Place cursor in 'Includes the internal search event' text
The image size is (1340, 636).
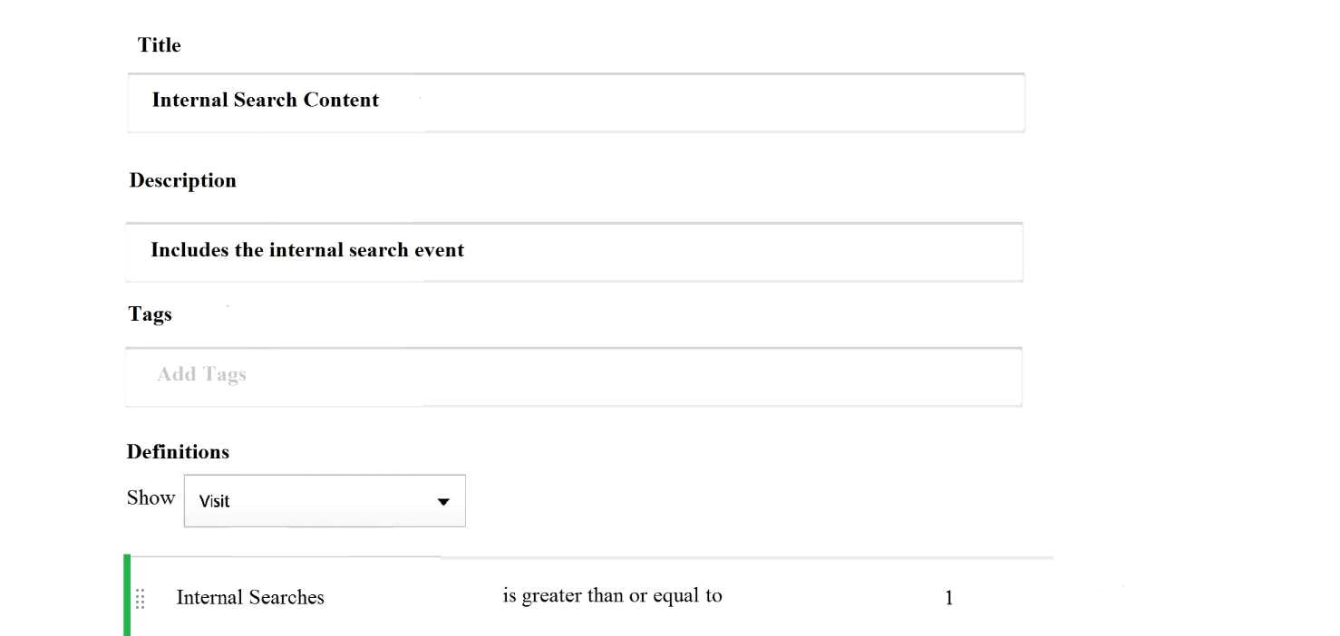tap(306, 250)
